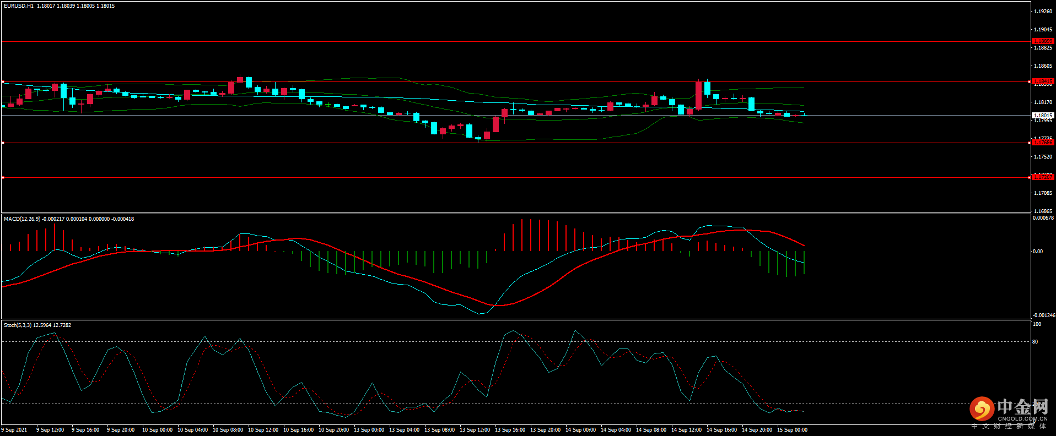Click the 14 Sep 04:00 time label

(616, 430)
